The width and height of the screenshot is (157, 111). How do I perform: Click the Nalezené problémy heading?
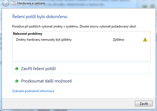(x=28, y=34)
